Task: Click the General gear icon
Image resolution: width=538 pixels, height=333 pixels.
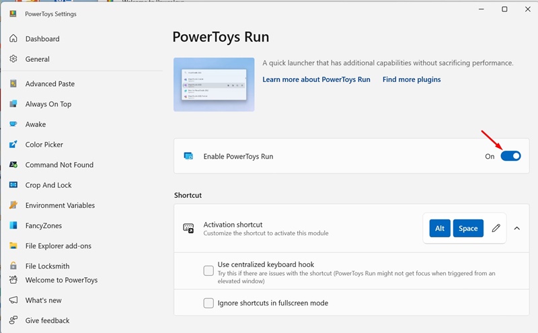Action: click(x=13, y=59)
